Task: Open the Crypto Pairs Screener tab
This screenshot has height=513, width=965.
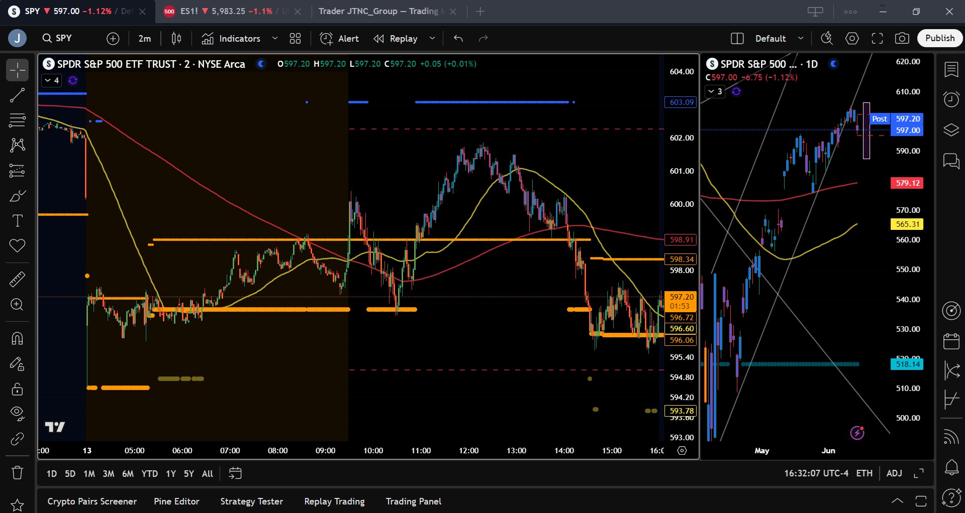Action: coord(92,501)
